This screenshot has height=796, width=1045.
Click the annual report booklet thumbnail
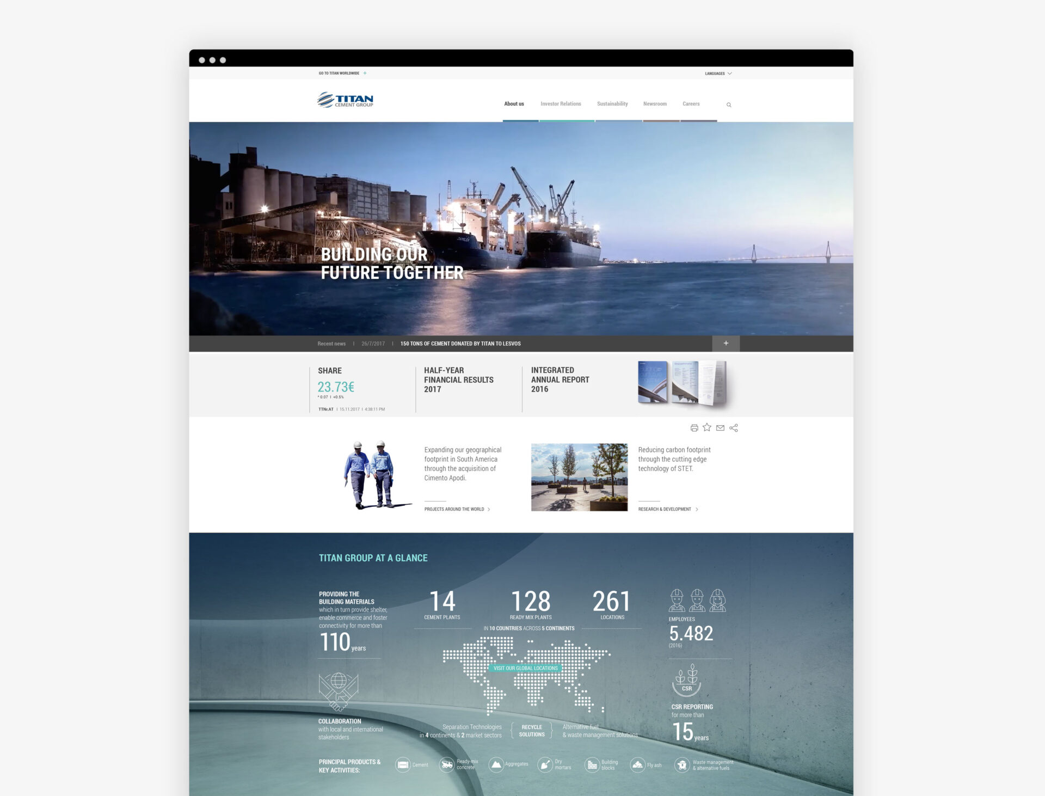[683, 383]
